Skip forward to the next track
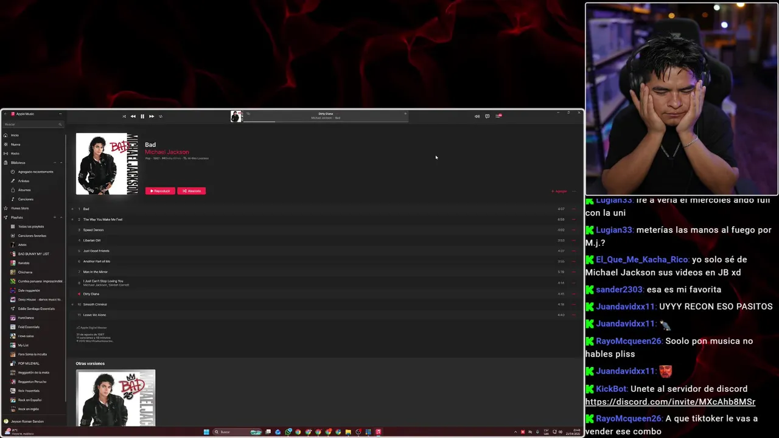This screenshot has height=438, width=779. coord(152,116)
